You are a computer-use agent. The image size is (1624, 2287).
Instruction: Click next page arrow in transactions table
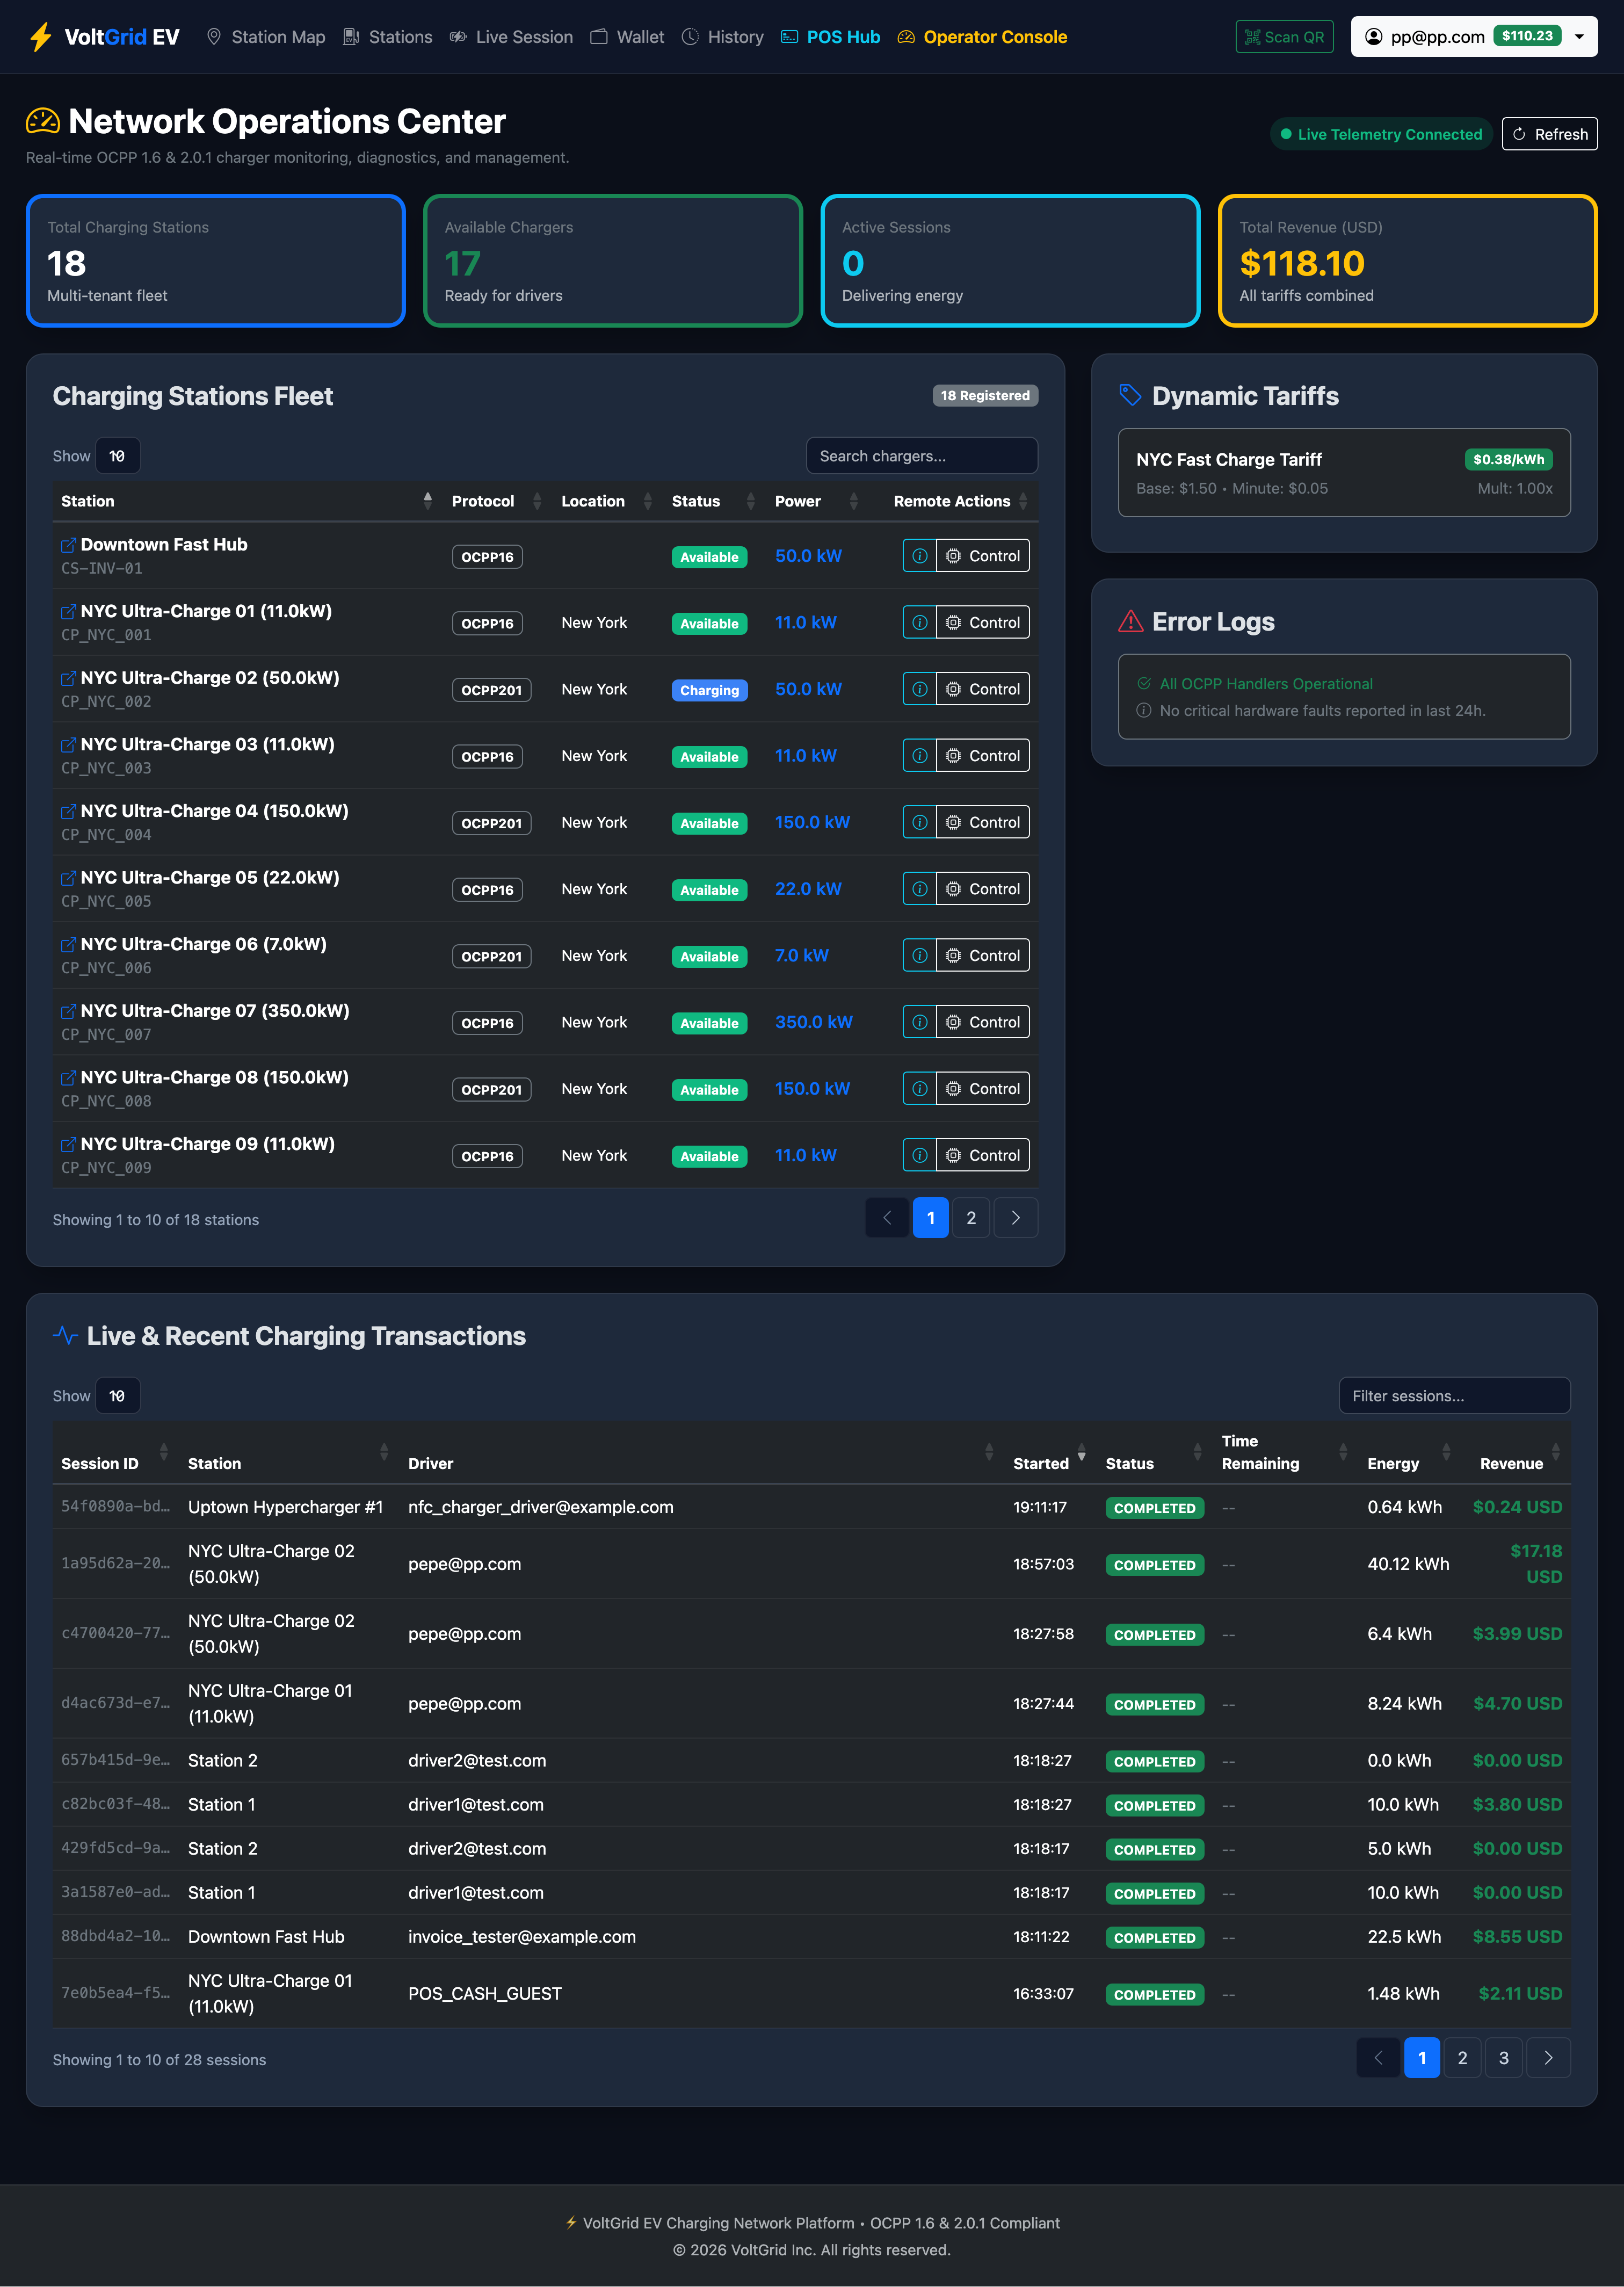pyautogui.click(x=1548, y=2058)
